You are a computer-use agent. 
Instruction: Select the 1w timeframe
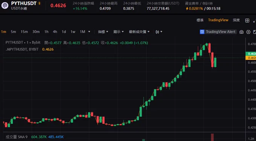coord(73,32)
